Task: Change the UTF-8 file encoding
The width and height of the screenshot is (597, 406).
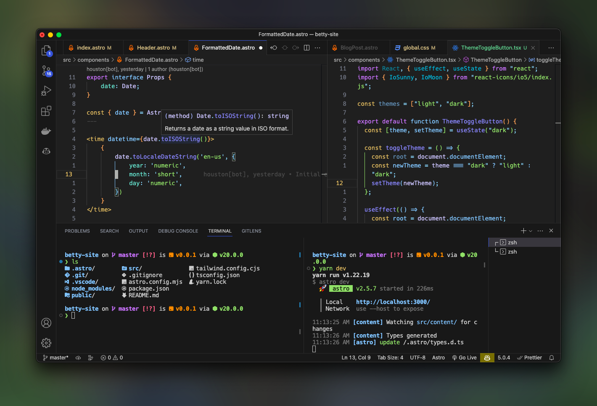Action: (417, 358)
